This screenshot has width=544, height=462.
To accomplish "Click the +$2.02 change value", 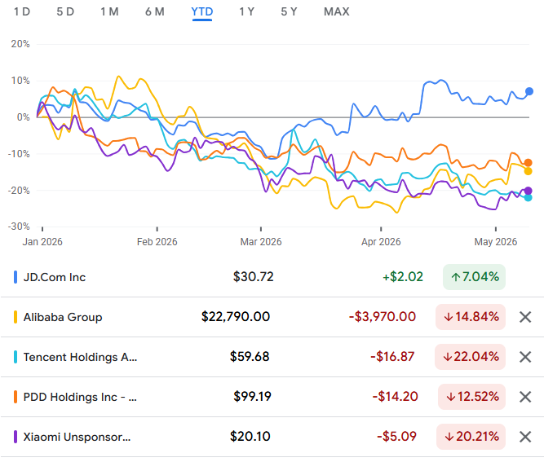I will (403, 277).
